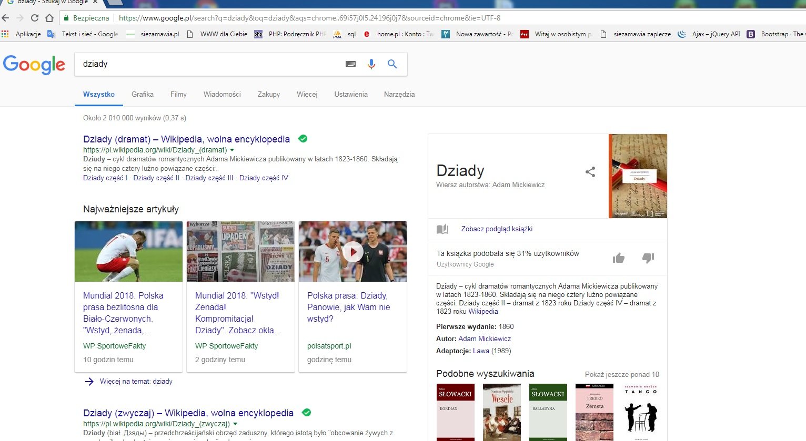Open 'Polska prasa bezlitosna' article thumbnail

coord(128,251)
